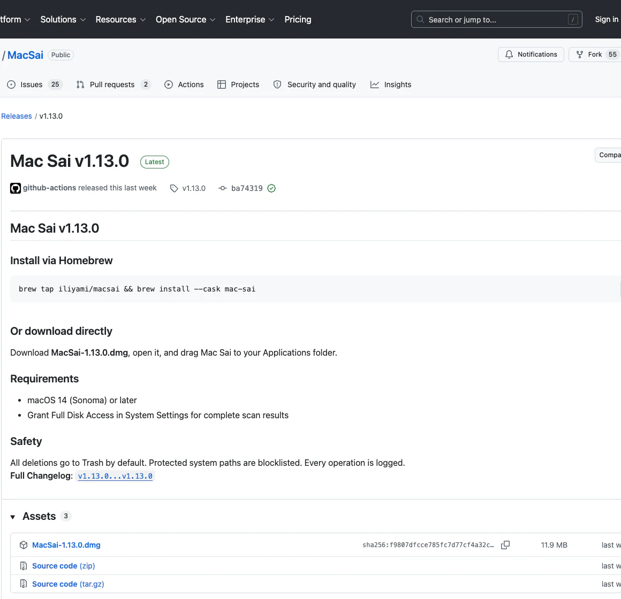
Task: Open the MacSai repository link
Action: click(x=25, y=55)
